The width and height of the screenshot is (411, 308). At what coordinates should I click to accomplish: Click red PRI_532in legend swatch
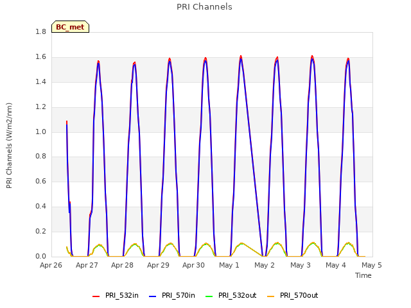click(96, 296)
